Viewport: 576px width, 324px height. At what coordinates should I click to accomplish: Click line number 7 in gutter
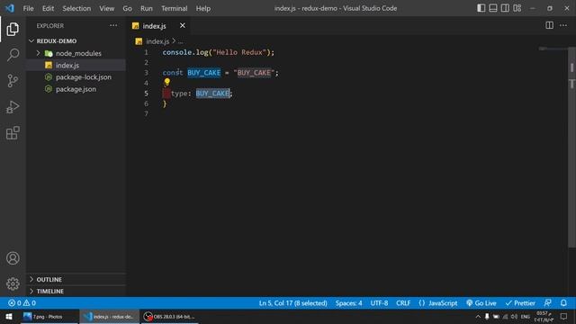146,114
